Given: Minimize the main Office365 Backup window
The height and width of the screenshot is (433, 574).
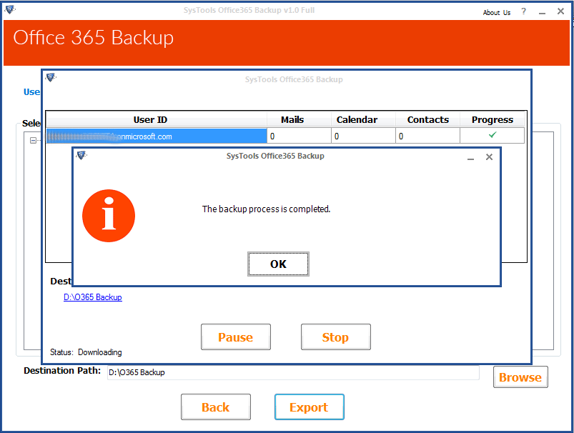Looking at the screenshot, I should coord(542,12).
